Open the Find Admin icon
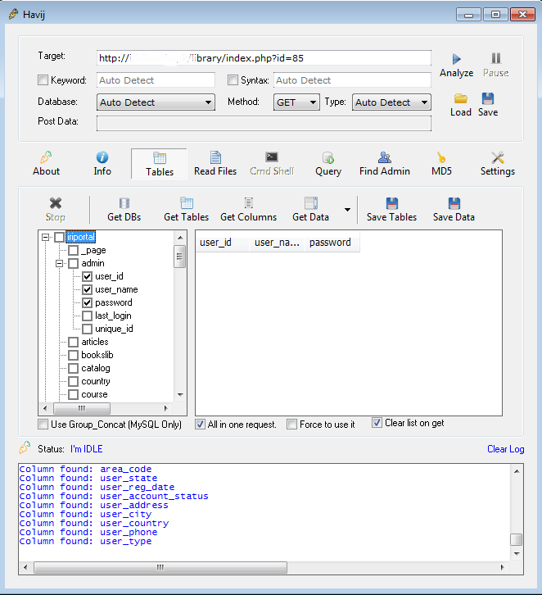Image resolution: width=542 pixels, height=595 pixels. (384, 157)
